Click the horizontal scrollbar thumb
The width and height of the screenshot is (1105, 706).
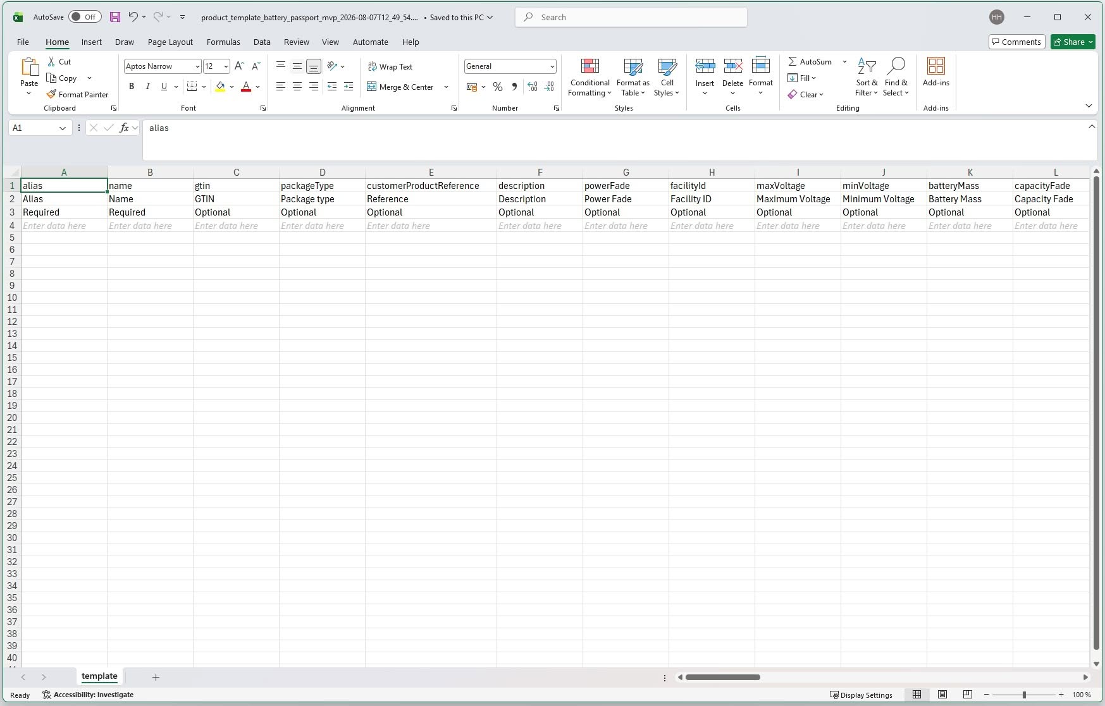723,677
